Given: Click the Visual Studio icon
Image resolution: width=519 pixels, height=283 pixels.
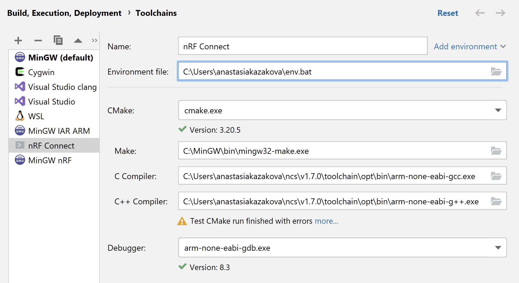Looking at the screenshot, I should [x=20, y=101].
